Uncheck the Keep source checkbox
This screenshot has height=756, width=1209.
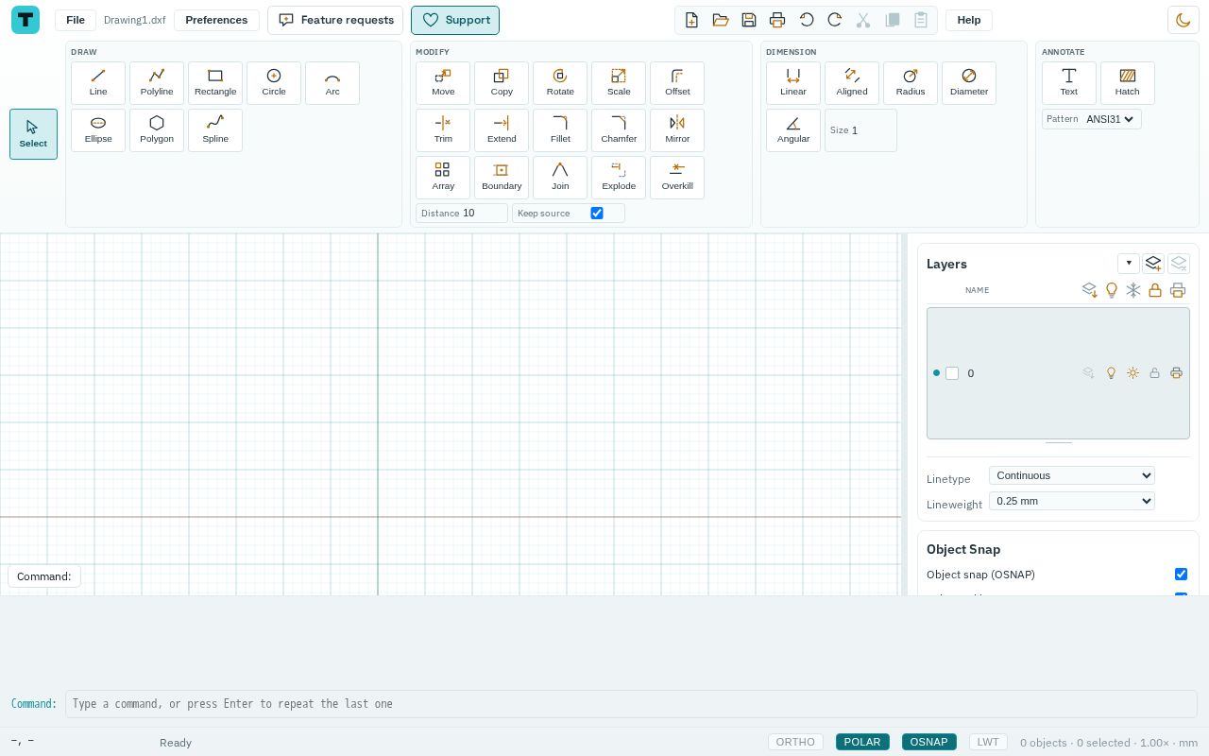597,214
